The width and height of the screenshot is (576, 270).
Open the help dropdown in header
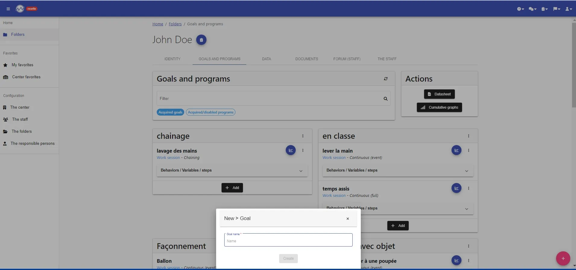coord(521,9)
